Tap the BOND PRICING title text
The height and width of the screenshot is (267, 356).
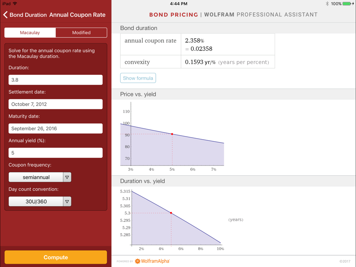point(174,15)
